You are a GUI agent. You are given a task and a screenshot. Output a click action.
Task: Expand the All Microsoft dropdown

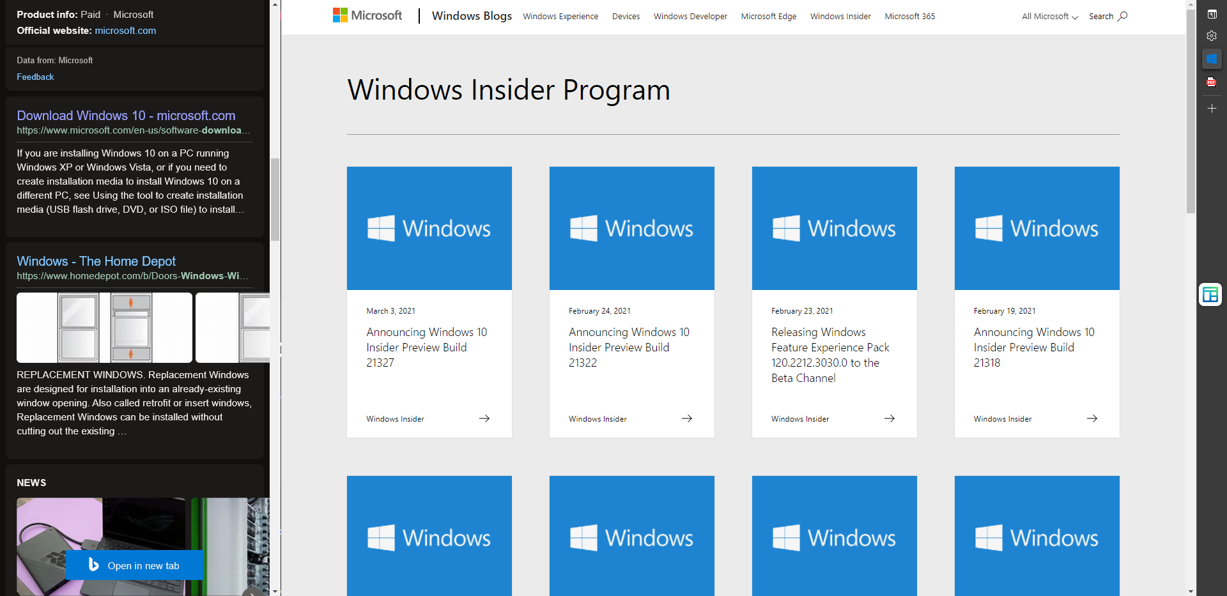coord(1048,16)
